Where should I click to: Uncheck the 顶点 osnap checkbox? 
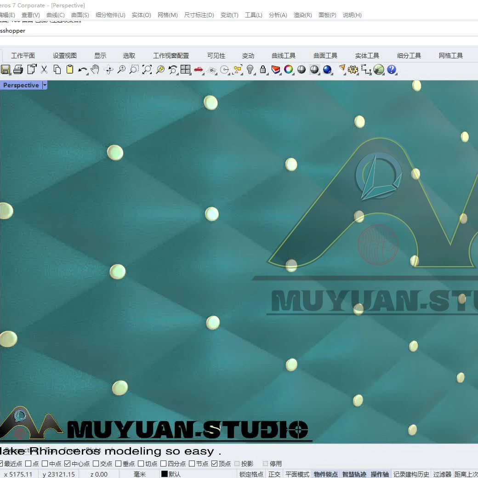[x=214, y=463]
